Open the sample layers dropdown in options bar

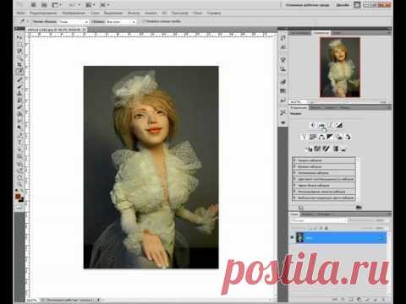click(x=121, y=22)
